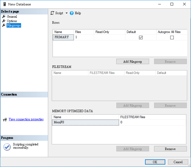
Task: Select the PRIMARY filegroup name cell
Action: (63, 37)
